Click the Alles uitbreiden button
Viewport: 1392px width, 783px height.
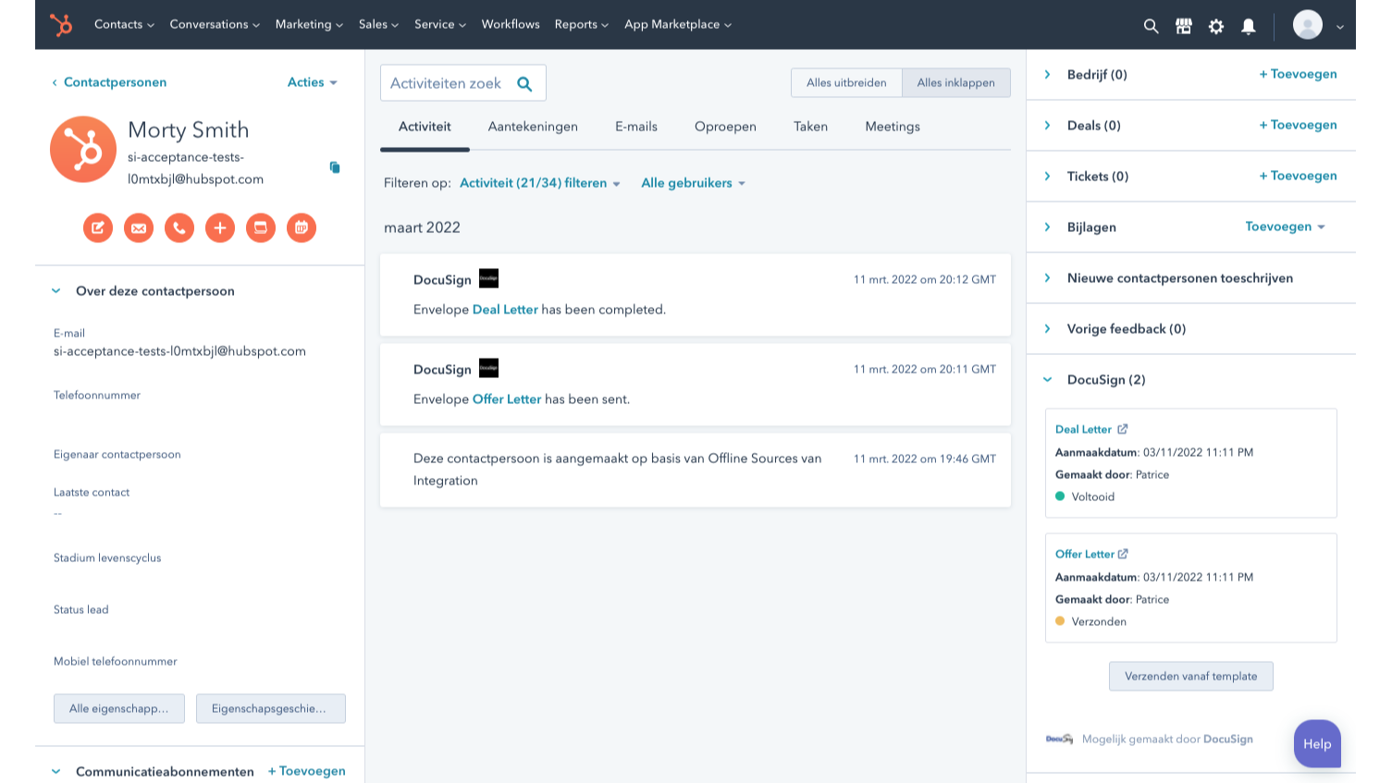coord(846,82)
